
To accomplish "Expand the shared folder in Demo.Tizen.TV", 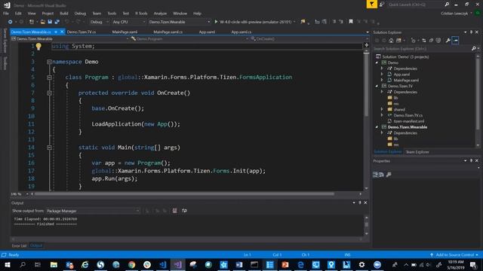I will click(383, 109).
